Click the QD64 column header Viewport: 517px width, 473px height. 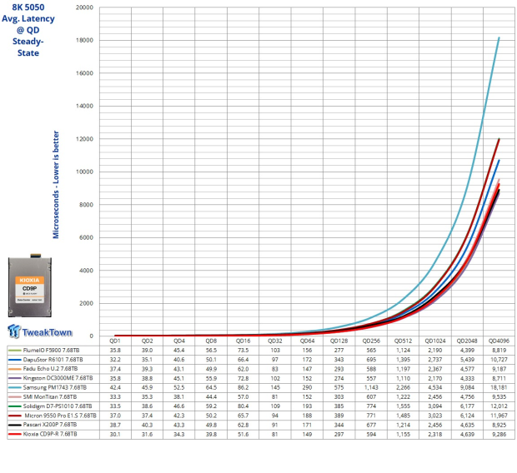pos(307,341)
